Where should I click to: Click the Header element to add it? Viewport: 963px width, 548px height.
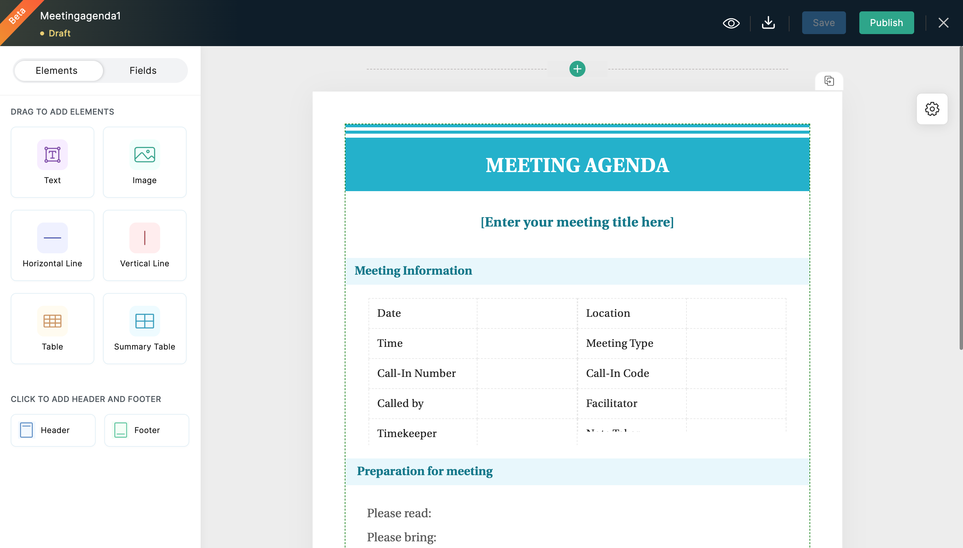pyautogui.click(x=53, y=429)
